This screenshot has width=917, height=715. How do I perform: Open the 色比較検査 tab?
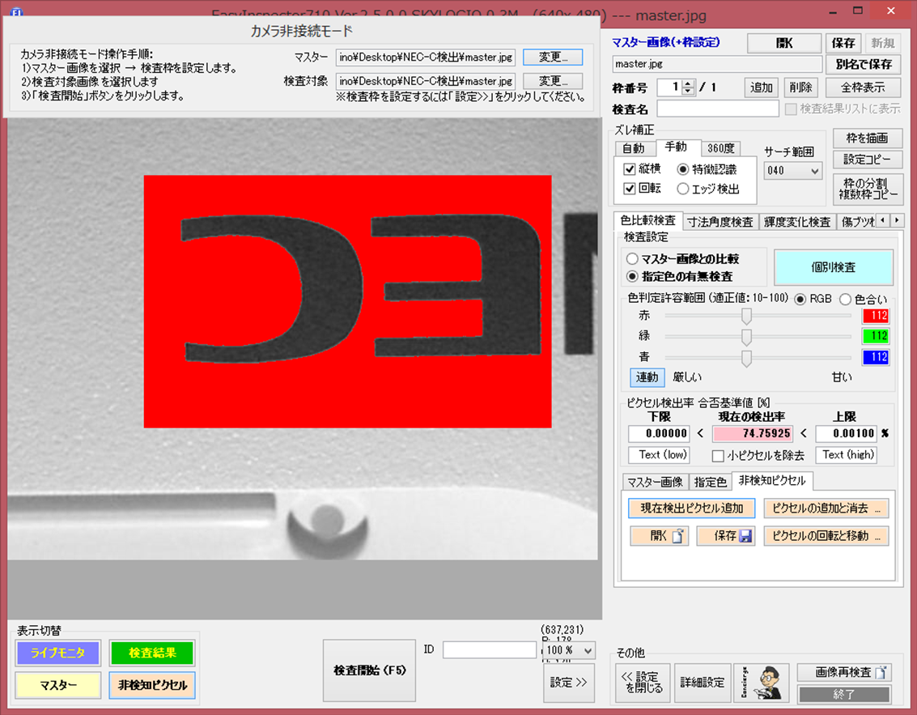coord(647,220)
